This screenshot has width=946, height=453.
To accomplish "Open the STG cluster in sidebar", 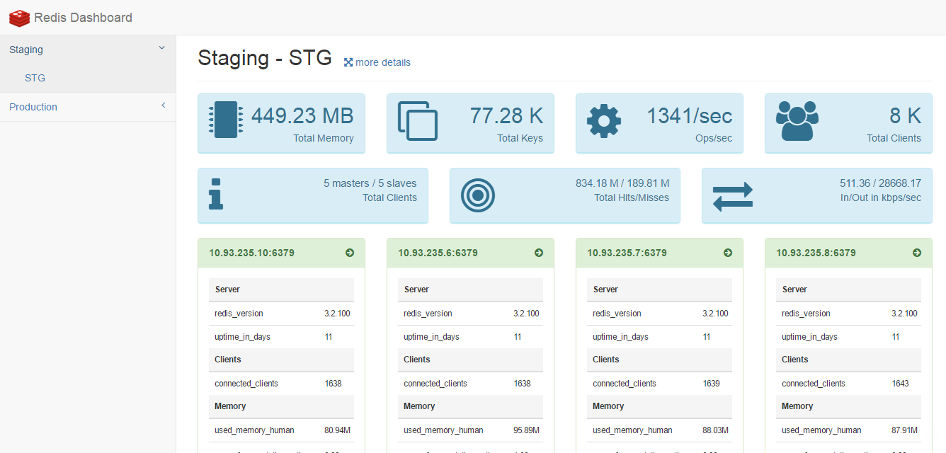I will (35, 78).
